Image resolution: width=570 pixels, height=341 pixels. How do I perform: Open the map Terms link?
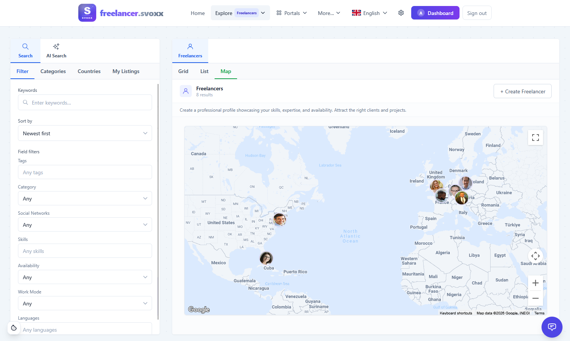pyautogui.click(x=539, y=313)
